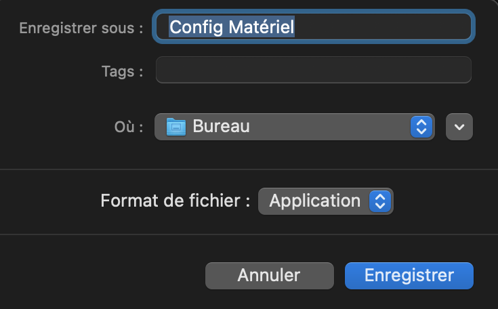Click the "Enregistrer sous :" label
498x309 pixels.
click(x=81, y=28)
